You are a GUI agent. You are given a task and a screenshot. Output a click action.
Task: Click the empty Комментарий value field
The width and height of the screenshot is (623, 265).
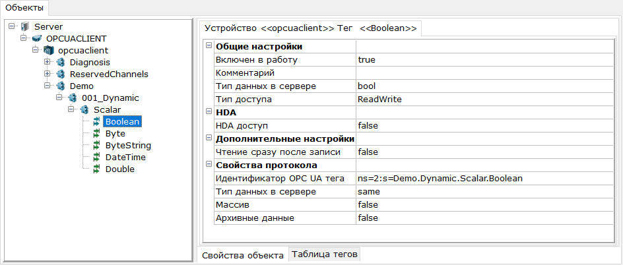tap(484, 73)
